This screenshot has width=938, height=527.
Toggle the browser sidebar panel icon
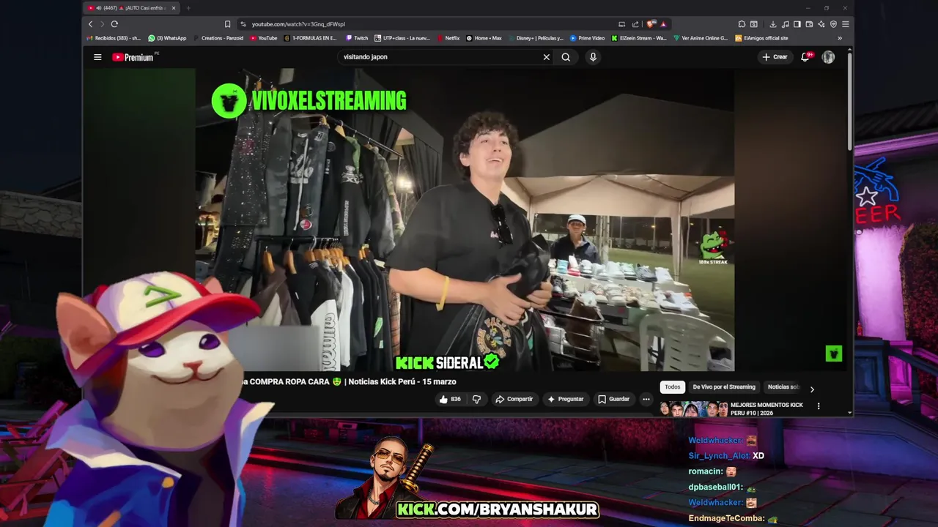click(797, 24)
